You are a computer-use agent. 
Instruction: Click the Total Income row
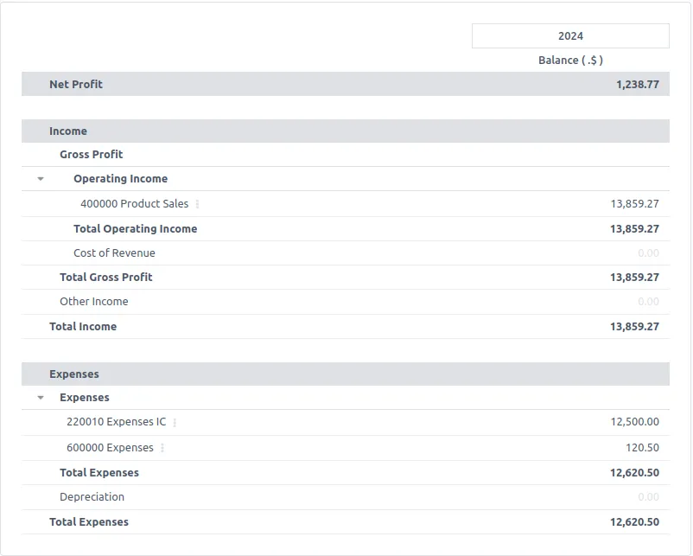(x=83, y=326)
